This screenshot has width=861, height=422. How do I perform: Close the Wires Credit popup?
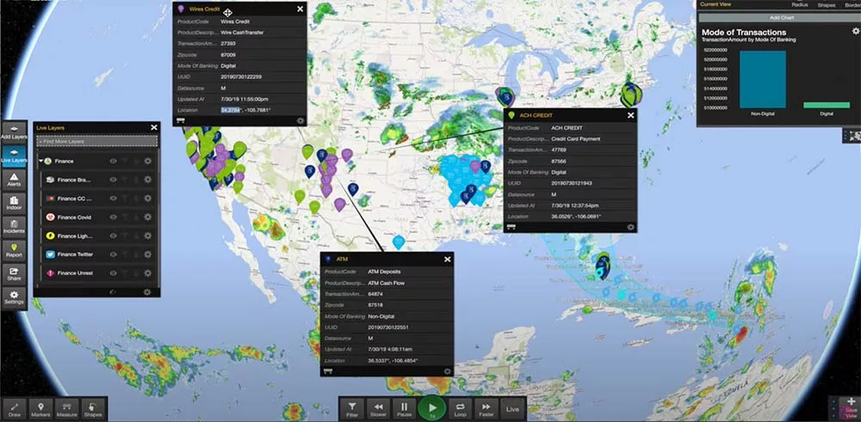(x=300, y=9)
